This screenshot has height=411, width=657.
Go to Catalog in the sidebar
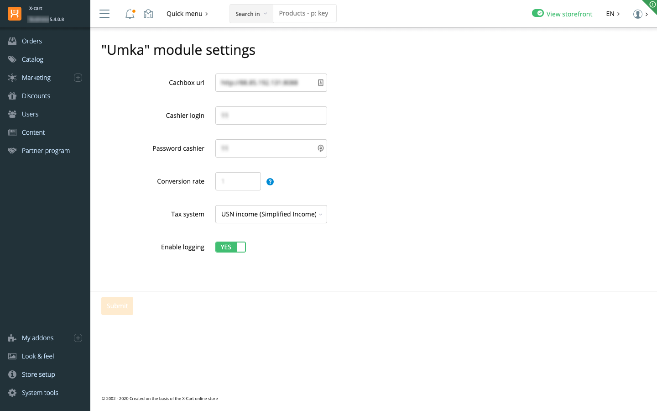tap(32, 59)
